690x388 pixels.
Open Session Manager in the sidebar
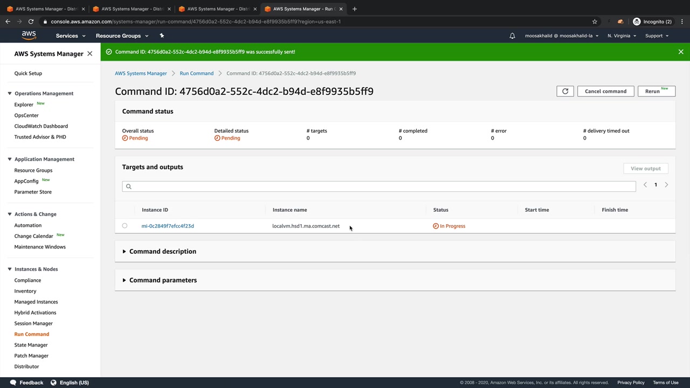click(x=33, y=323)
